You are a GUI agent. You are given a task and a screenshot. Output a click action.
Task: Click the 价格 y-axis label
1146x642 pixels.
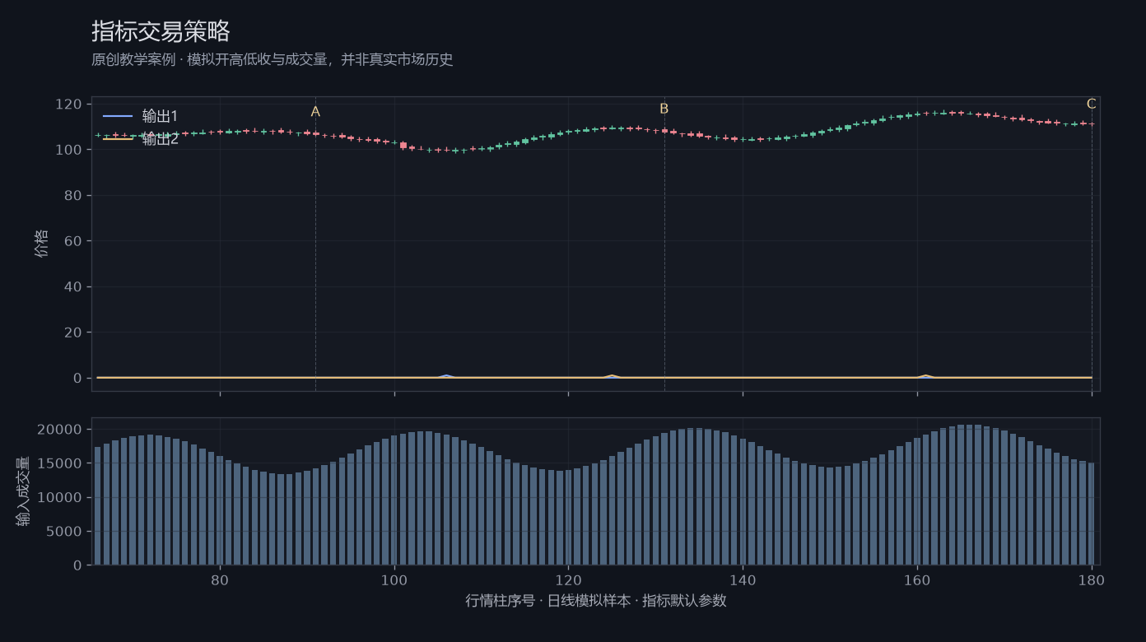pos(42,244)
